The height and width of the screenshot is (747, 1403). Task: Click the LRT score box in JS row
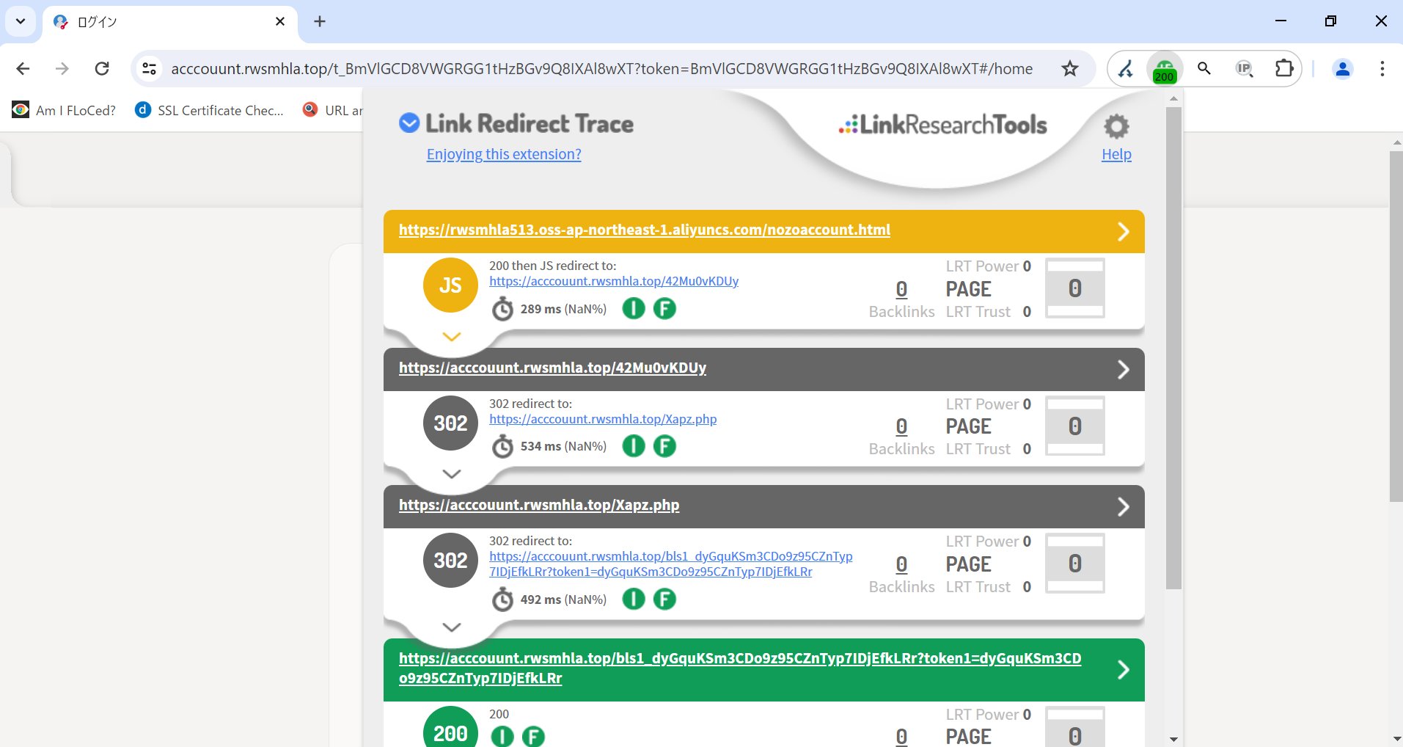(x=1074, y=288)
